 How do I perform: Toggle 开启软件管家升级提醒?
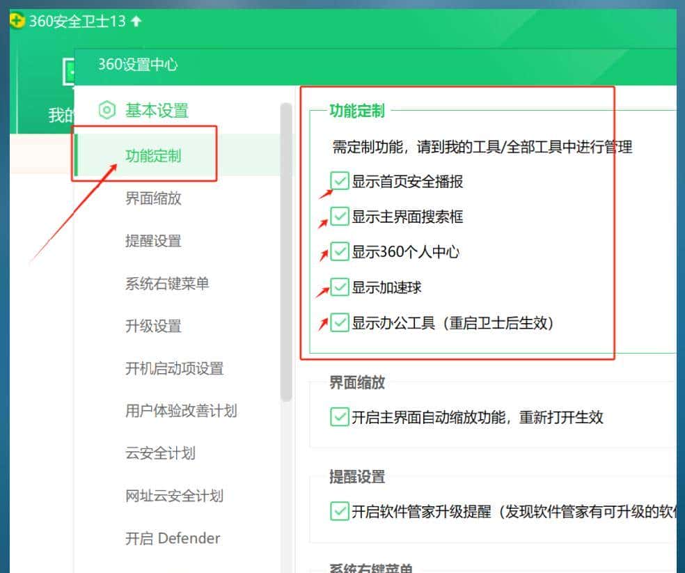(x=339, y=512)
